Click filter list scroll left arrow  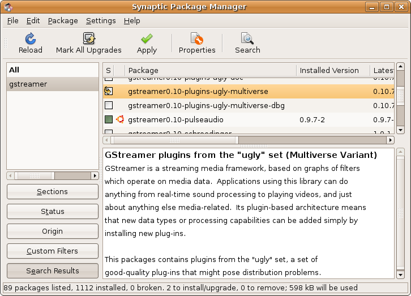11,175
